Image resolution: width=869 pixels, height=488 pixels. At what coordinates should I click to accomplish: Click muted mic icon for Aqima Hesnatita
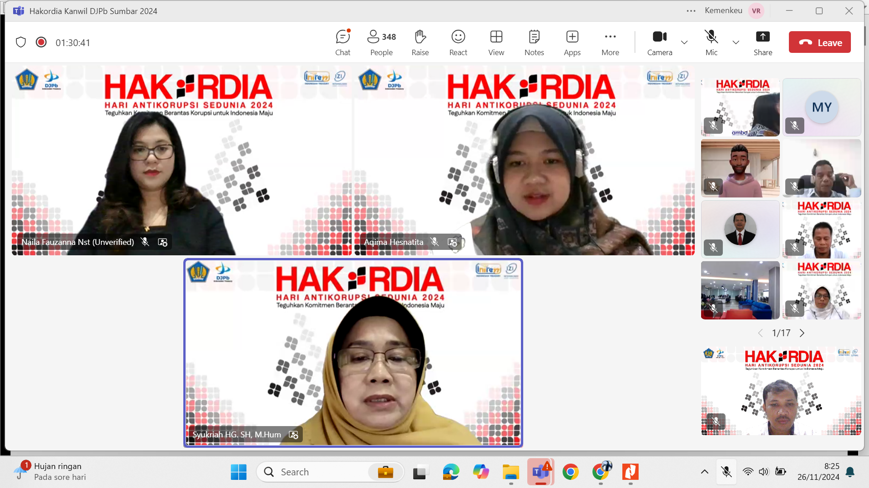coord(434,242)
